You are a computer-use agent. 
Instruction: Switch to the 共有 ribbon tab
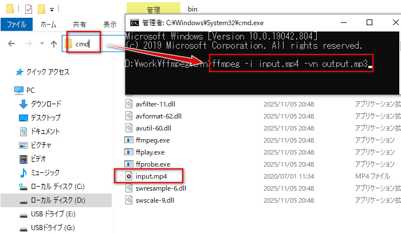pyautogui.click(x=80, y=25)
